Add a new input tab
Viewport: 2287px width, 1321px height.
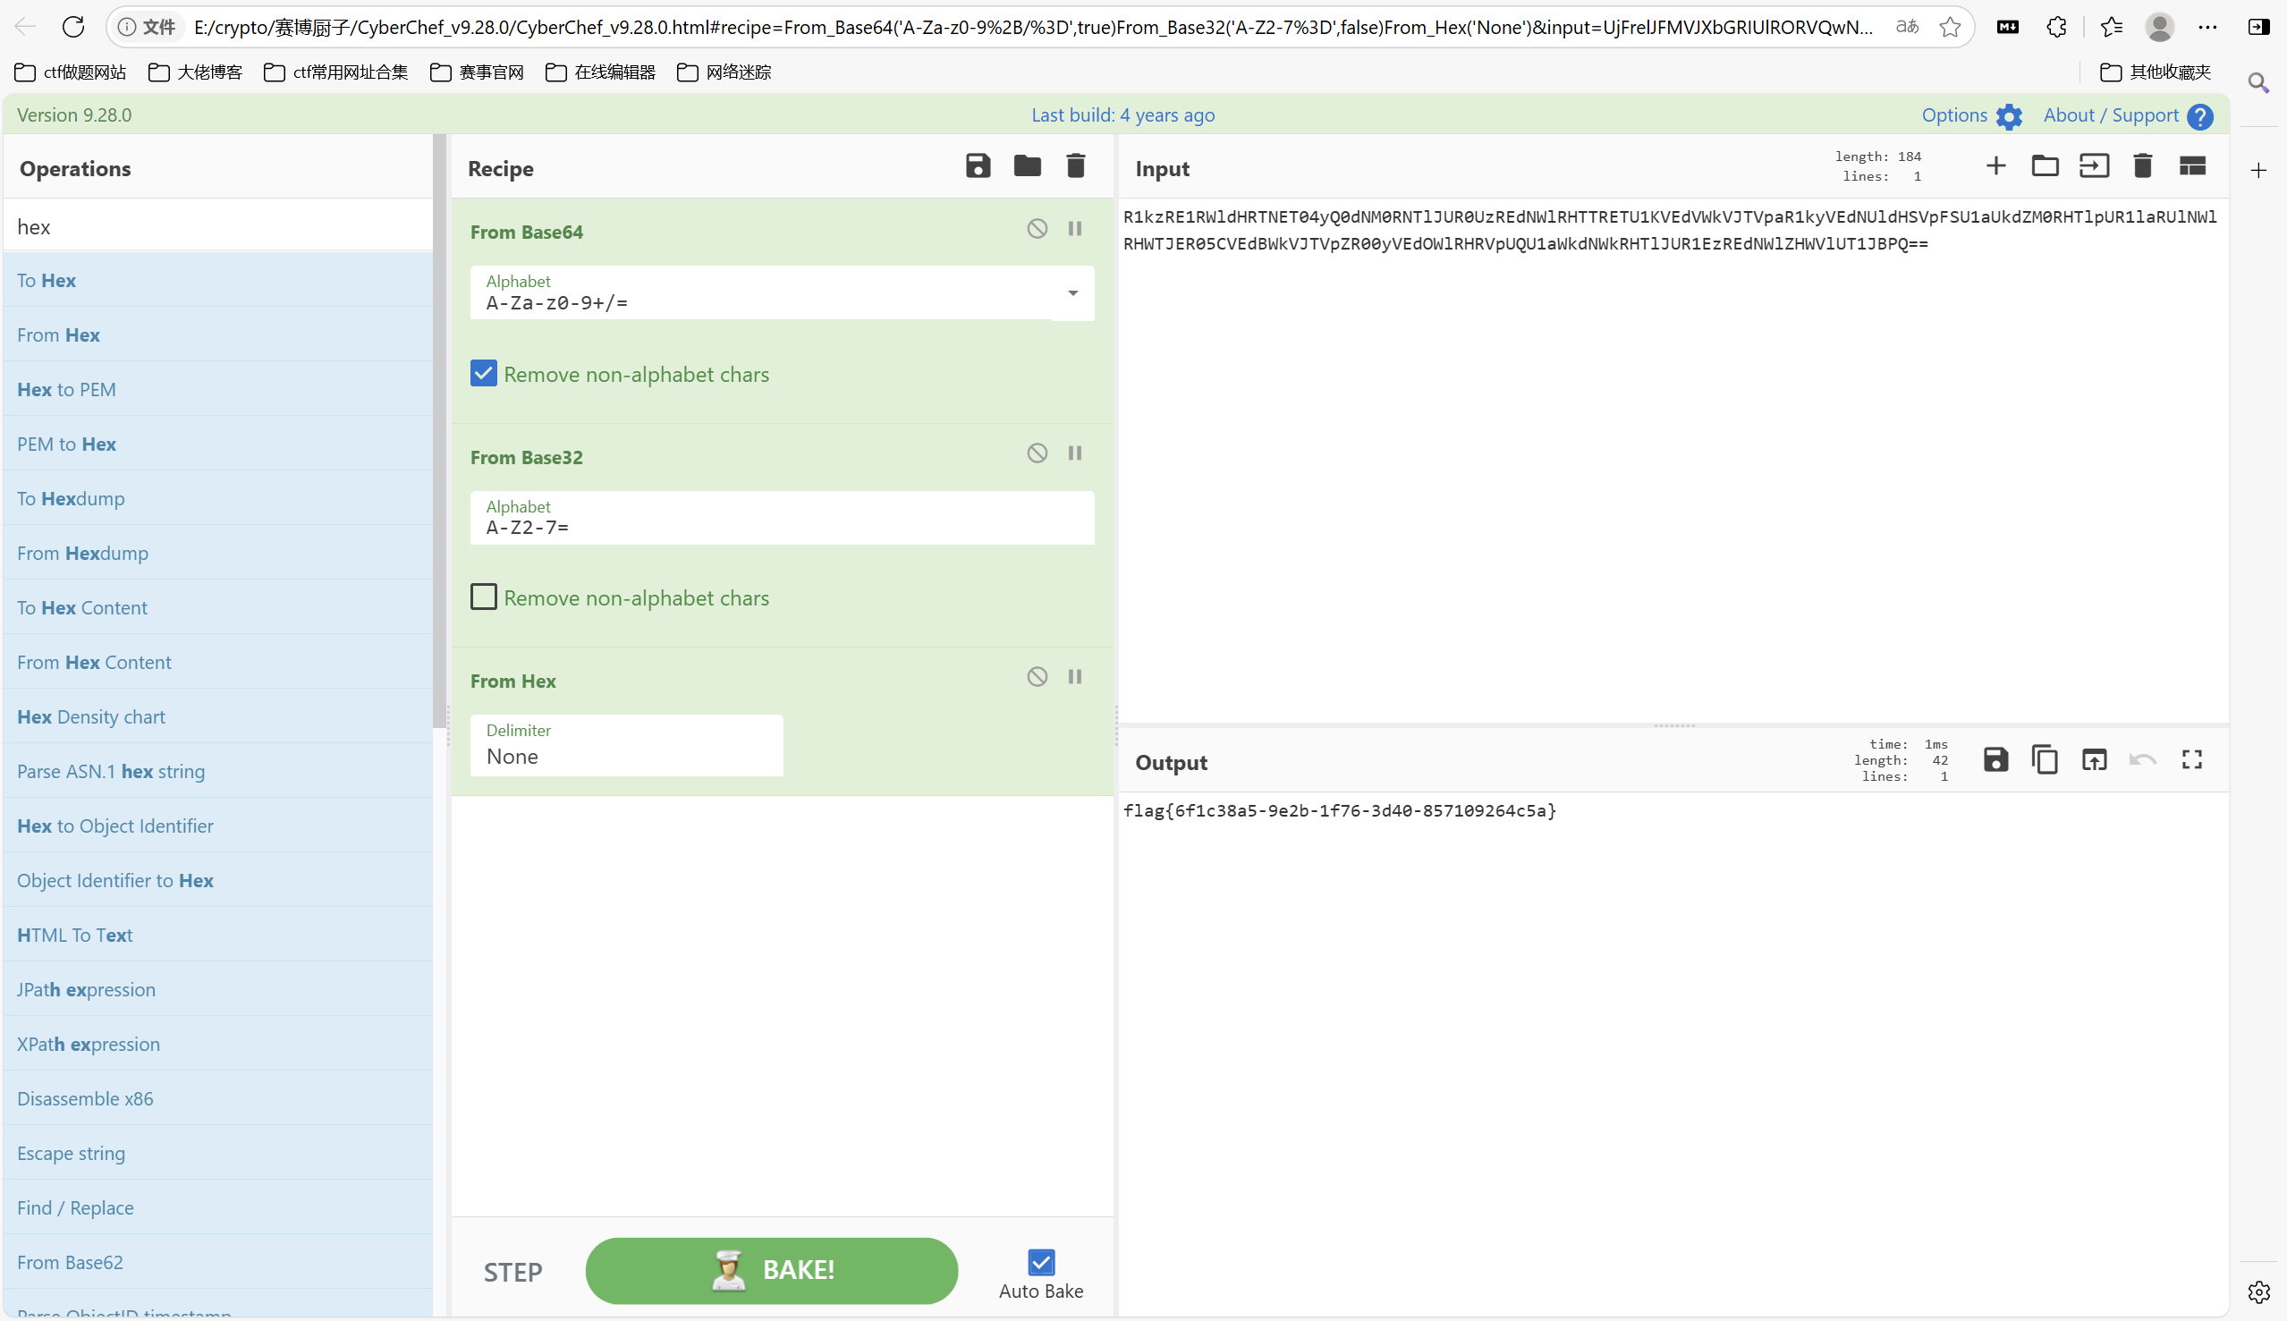click(1995, 166)
